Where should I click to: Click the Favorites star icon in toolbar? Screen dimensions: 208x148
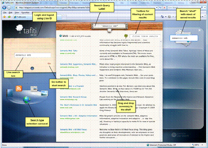(x=4, y=16)
